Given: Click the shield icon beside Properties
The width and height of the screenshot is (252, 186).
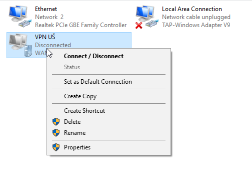Looking at the screenshot, I should [x=56, y=147].
